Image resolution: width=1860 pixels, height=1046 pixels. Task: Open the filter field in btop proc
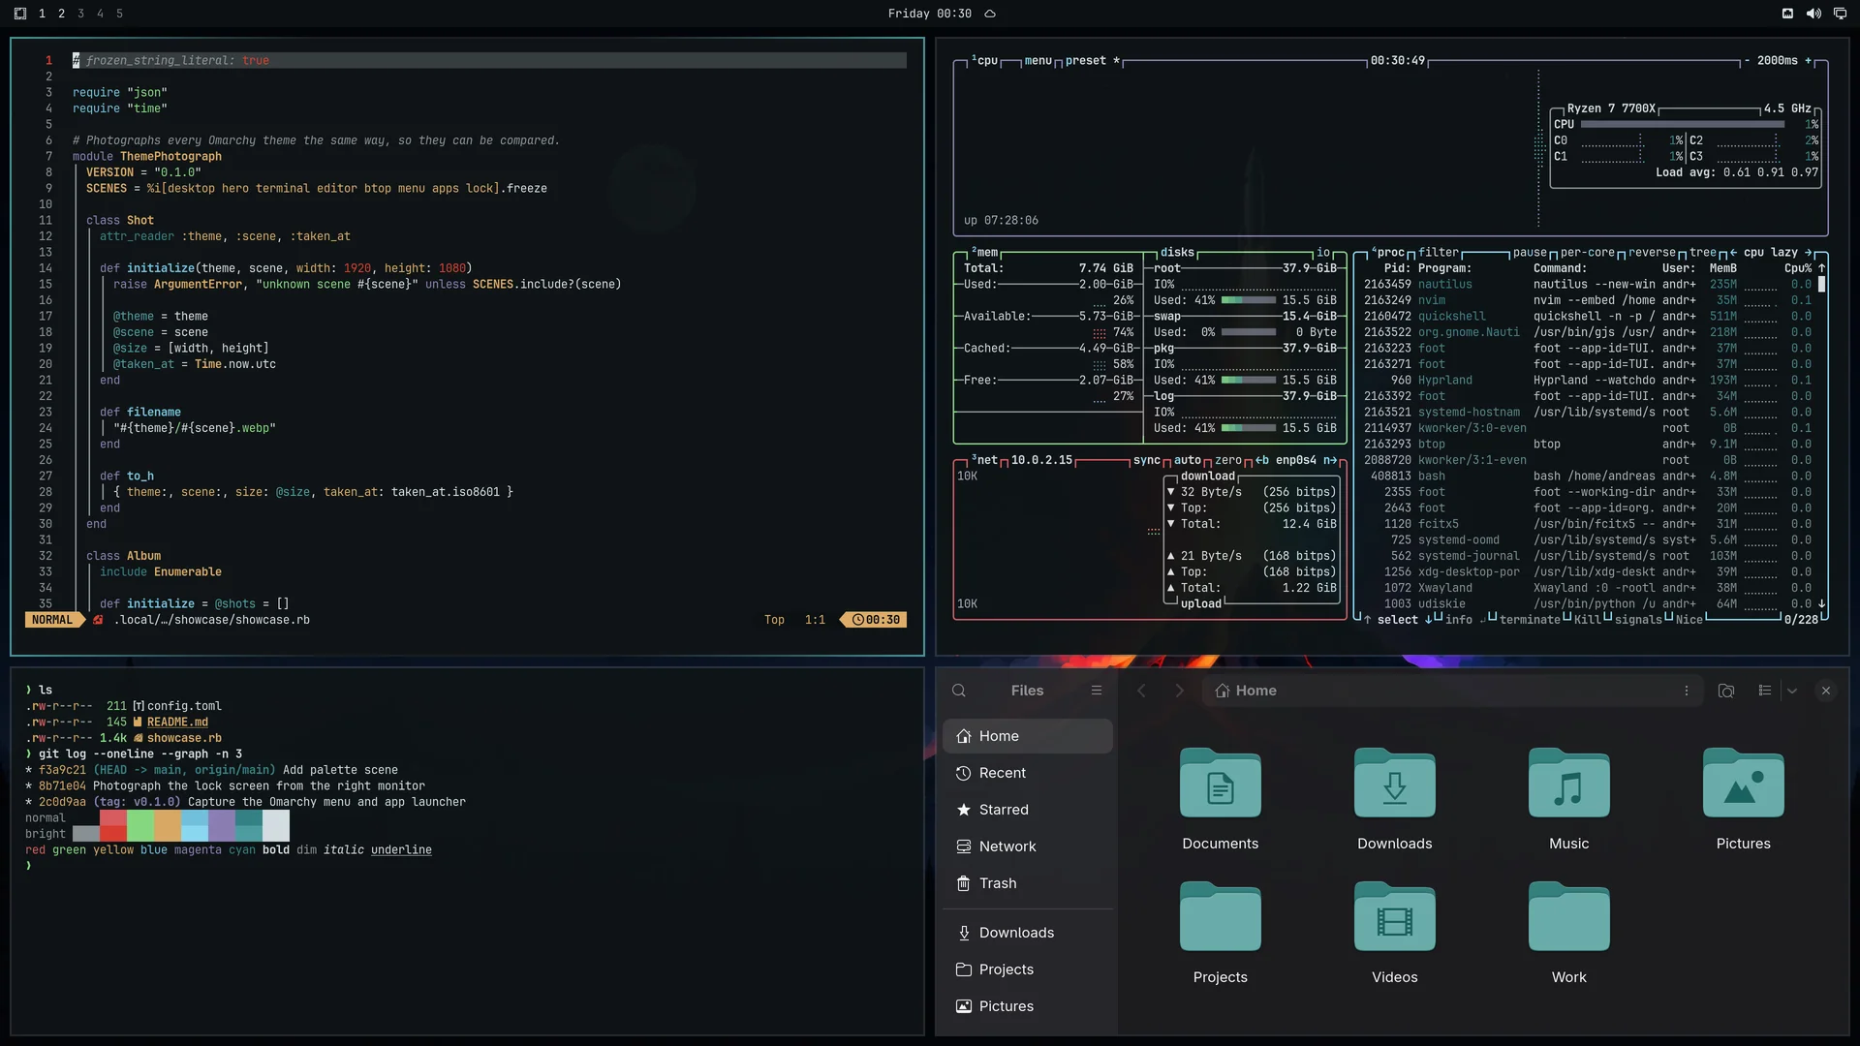point(1439,252)
